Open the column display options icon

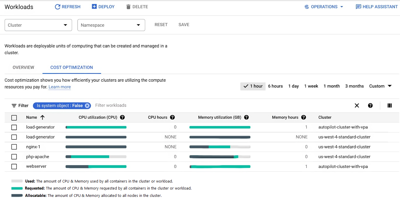click(x=389, y=106)
